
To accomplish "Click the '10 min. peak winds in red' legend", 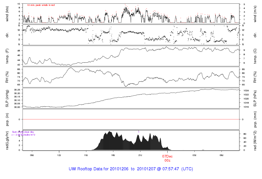I will [41, 5].
